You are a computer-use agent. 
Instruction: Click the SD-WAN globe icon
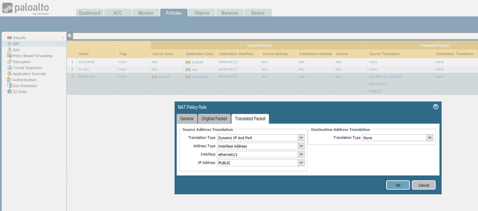10,91
